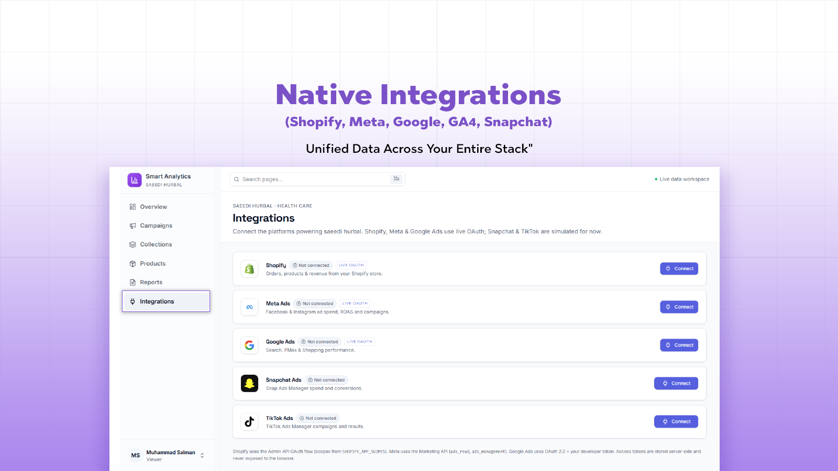Go to Campaigns in the sidebar
Screen dimensions: 838x471
pyautogui.click(x=166, y=226)
